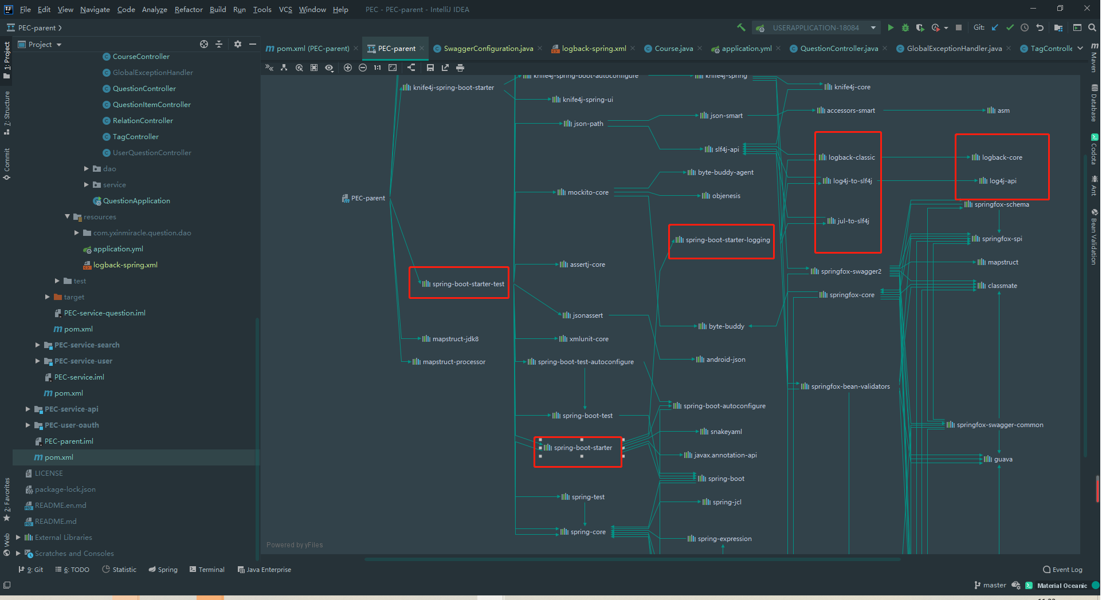Viewport: 1102px width, 600px height.
Task: Open the Event Log
Action: (x=1062, y=570)
